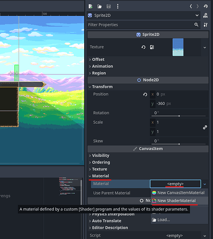
Task: Revert the Texture property to default
Action: tap(143, 47)
